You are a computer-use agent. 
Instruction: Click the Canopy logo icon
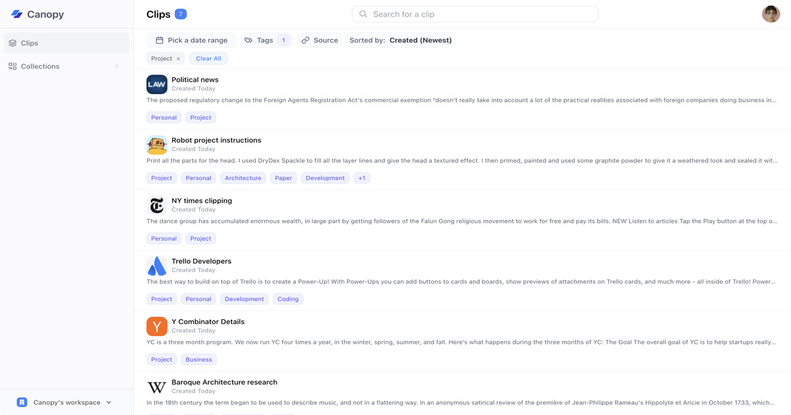pyautogui.click(x=17, y=14)
